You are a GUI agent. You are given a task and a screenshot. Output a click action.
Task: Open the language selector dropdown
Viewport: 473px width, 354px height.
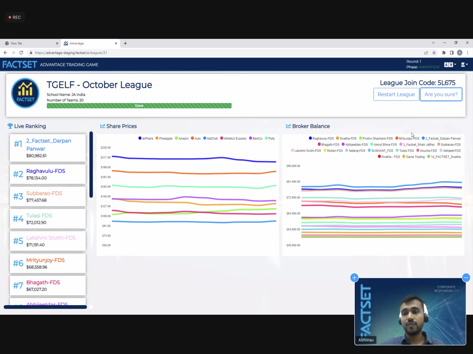tap(450, 65)
